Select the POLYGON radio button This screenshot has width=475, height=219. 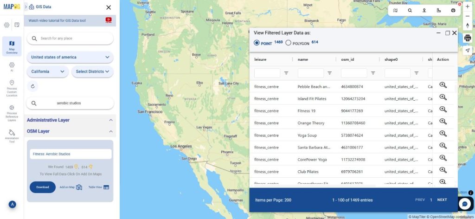[x=289, y=43]
